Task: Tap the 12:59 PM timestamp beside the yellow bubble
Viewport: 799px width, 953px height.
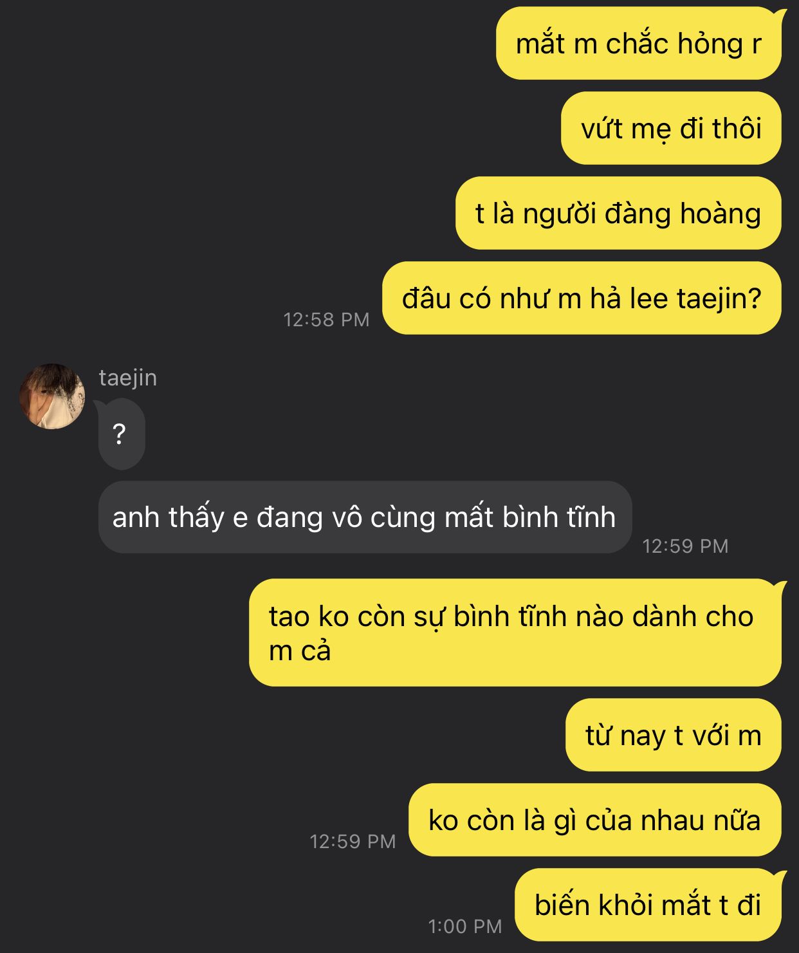Action: tap(353, 842)
